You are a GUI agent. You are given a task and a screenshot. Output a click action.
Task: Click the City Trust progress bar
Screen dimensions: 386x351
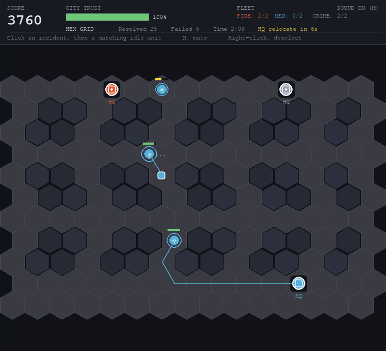[107, 17]
